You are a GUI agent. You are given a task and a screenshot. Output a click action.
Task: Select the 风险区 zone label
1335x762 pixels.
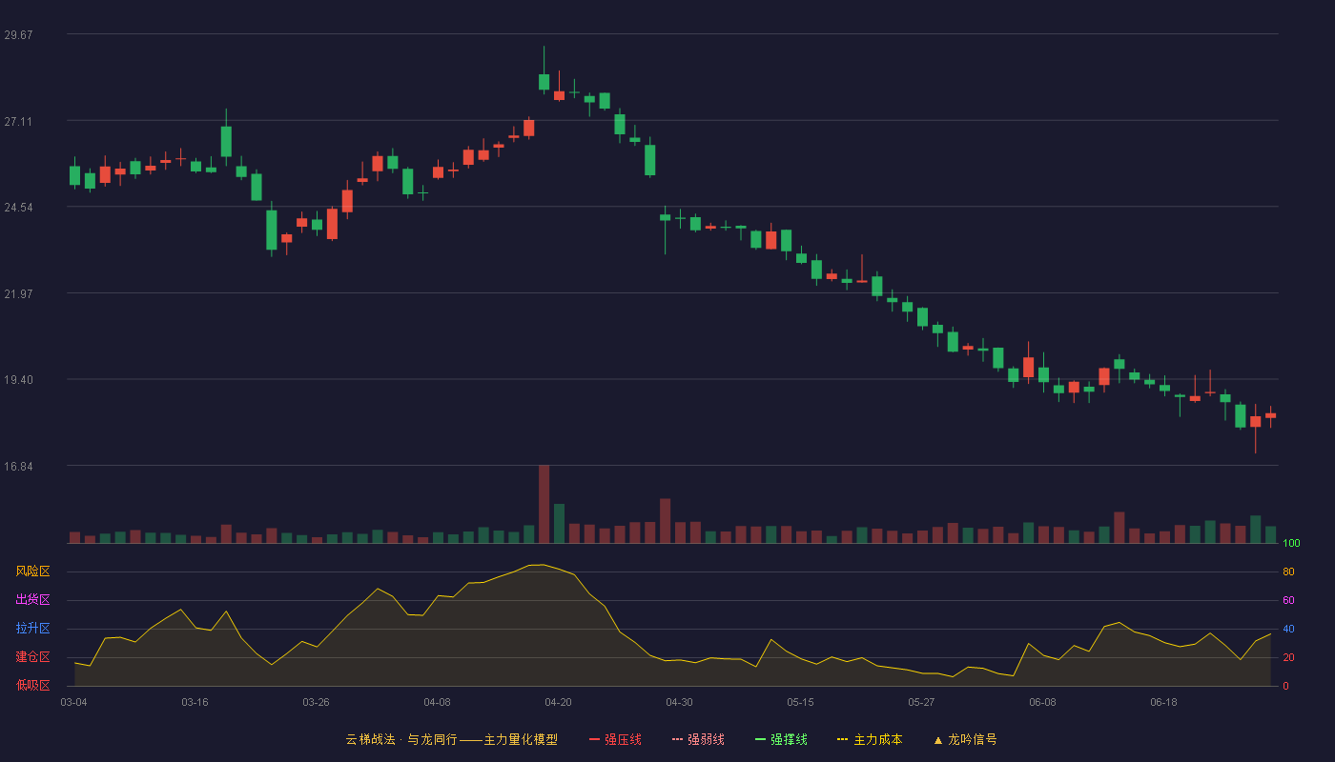click(x=33, y=571)
